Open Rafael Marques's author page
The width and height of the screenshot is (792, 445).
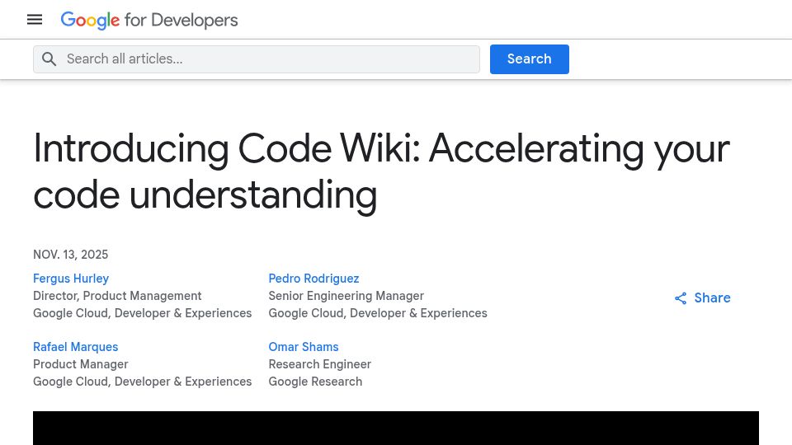click(75, 347)
